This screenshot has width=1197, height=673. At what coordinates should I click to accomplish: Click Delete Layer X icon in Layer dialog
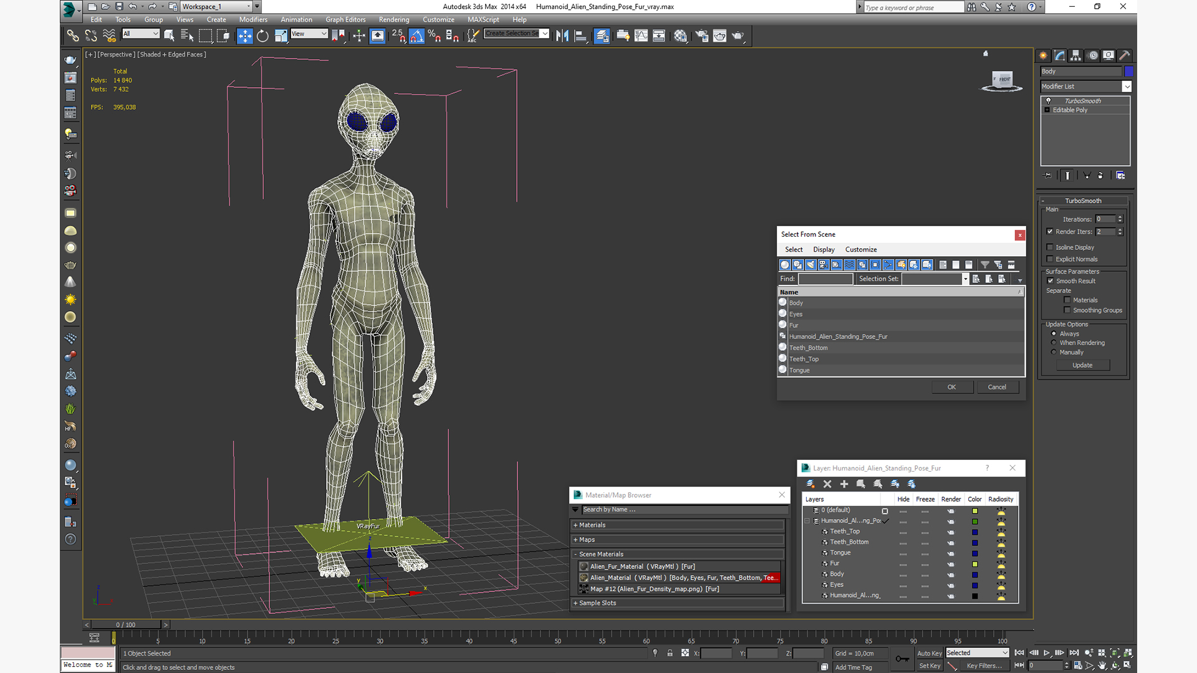click(x=827, y=484)
